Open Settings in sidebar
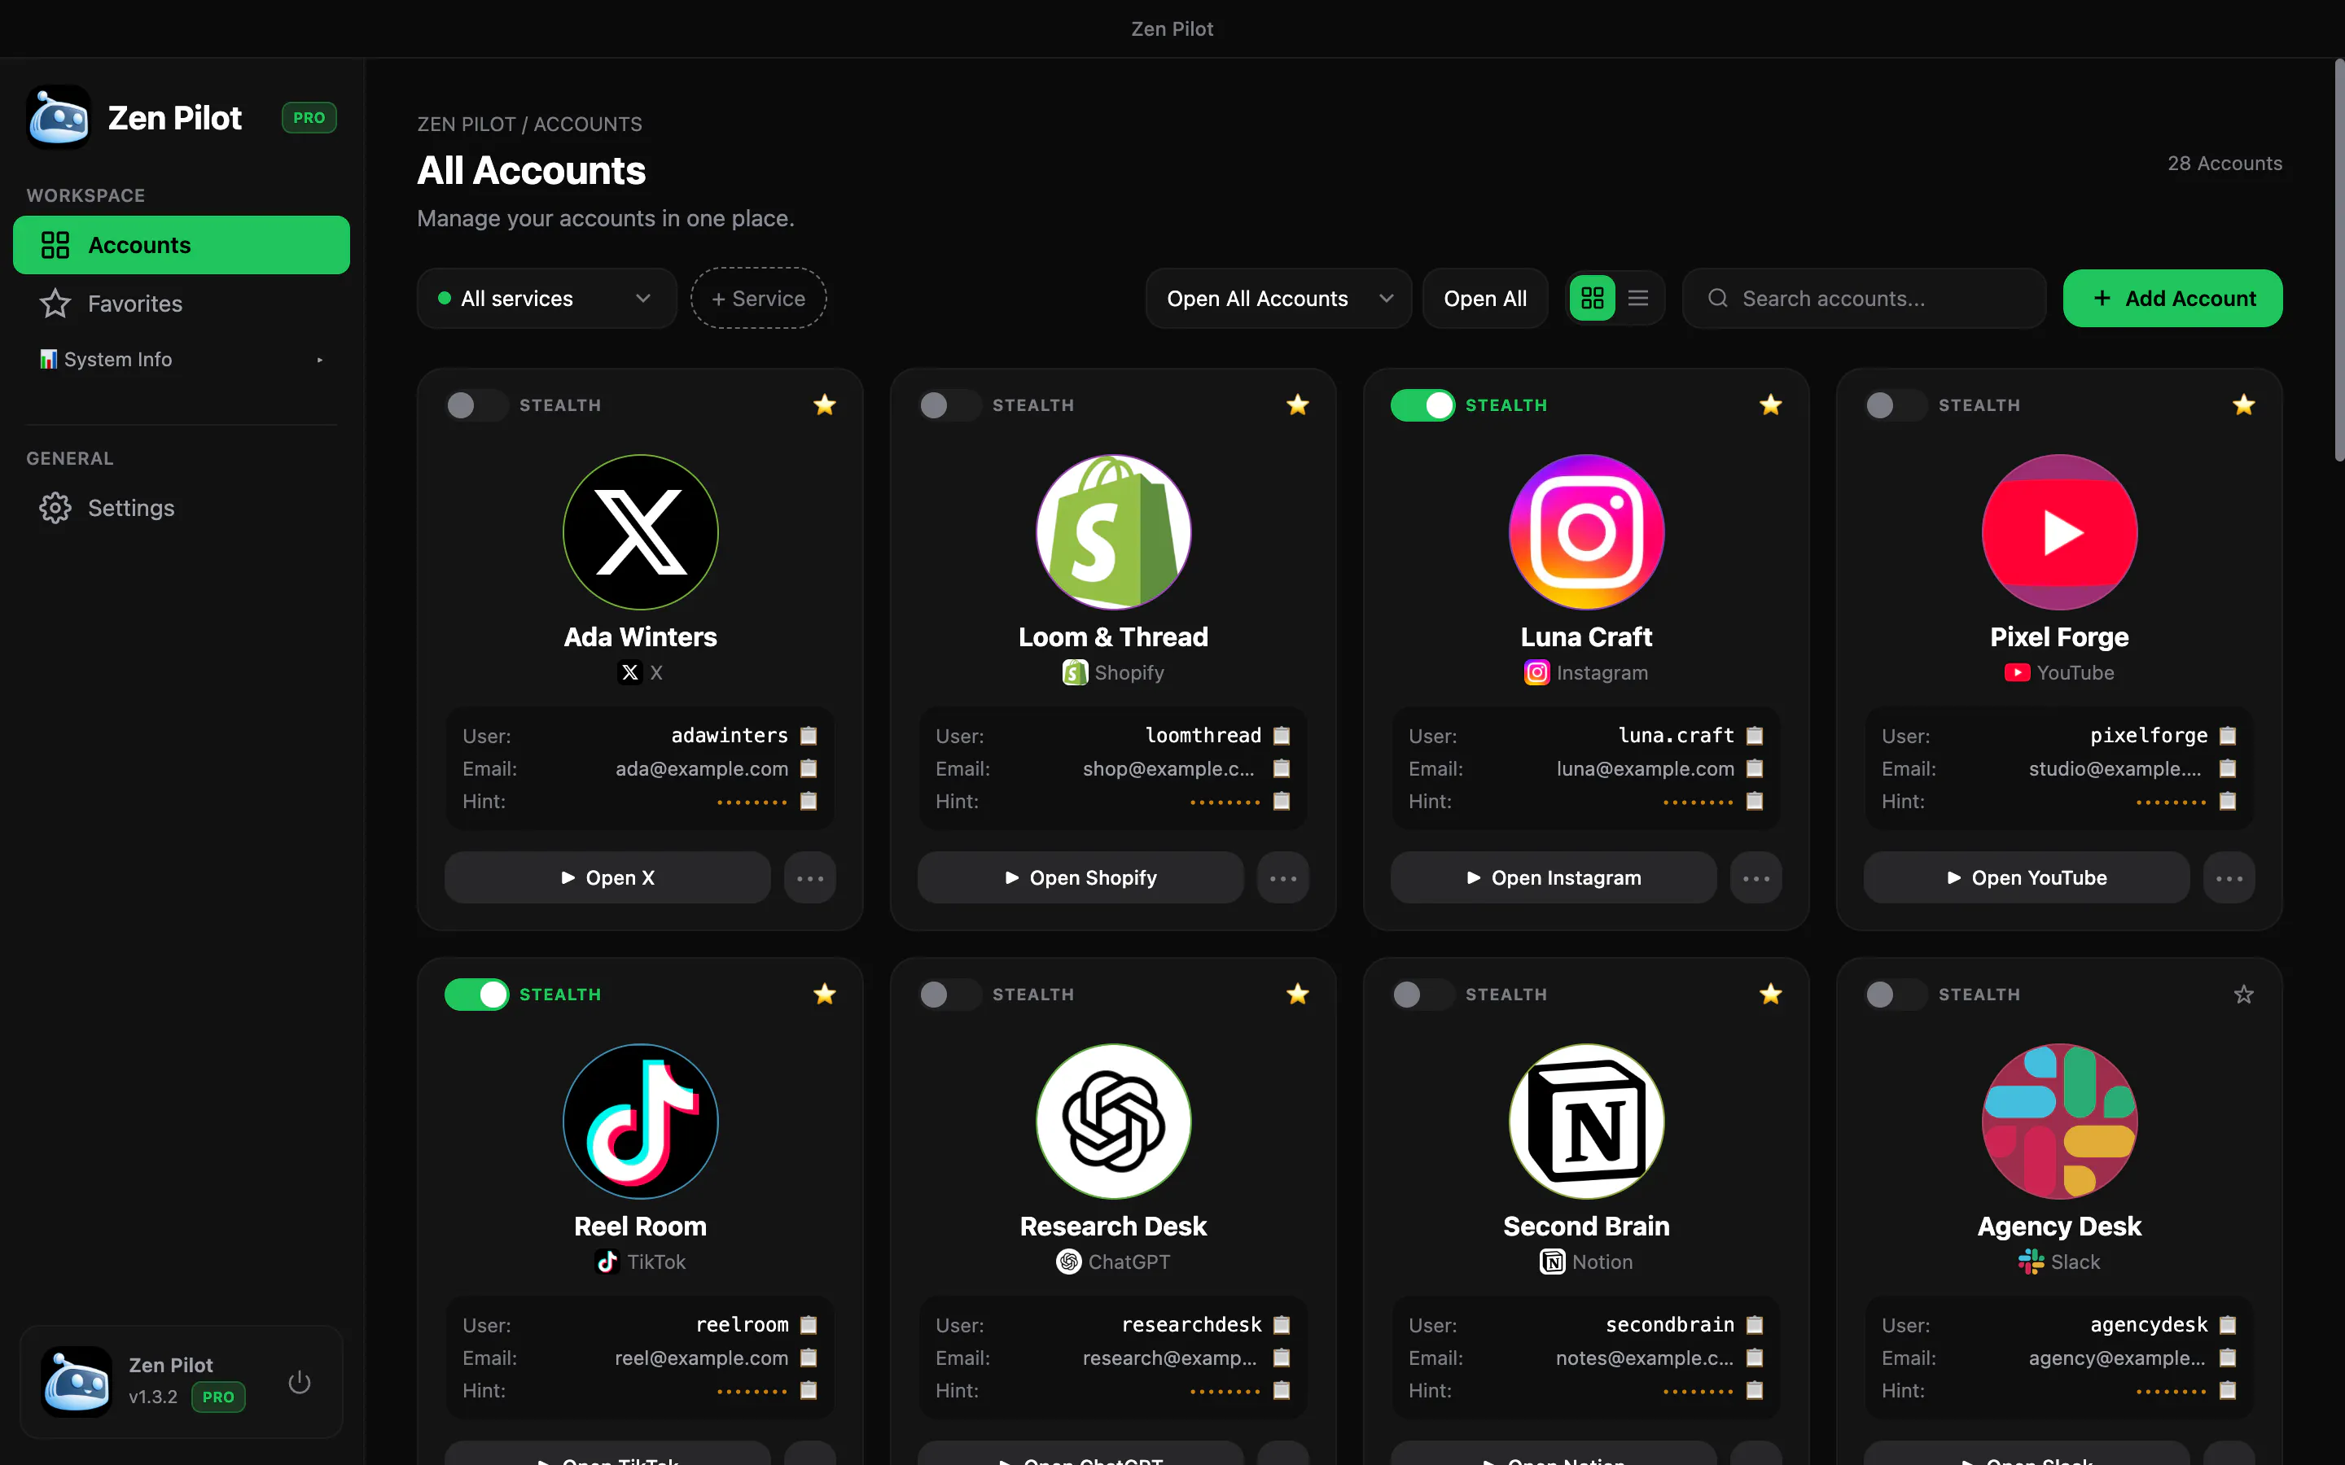Image resolution: width=2345 pixels, height=1465 pixels. click(182, 508)
